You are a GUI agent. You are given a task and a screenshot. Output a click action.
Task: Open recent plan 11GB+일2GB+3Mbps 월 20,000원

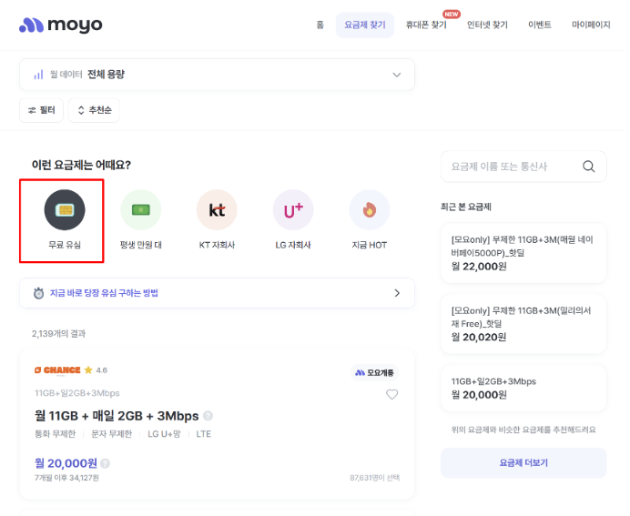click(523, 389)
